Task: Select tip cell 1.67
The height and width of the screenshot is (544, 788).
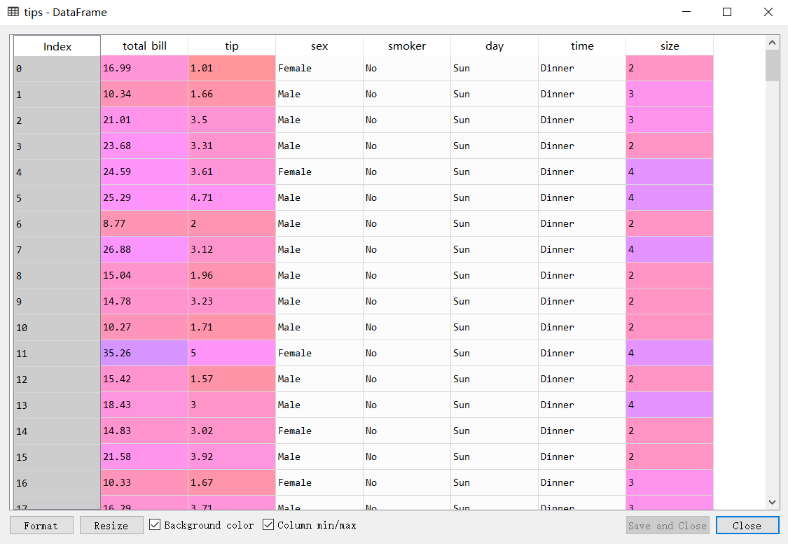Action: (x=232, y=482)
